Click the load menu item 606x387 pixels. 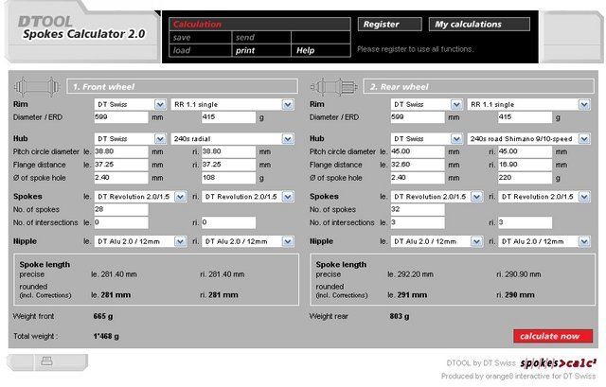[200, 50]
